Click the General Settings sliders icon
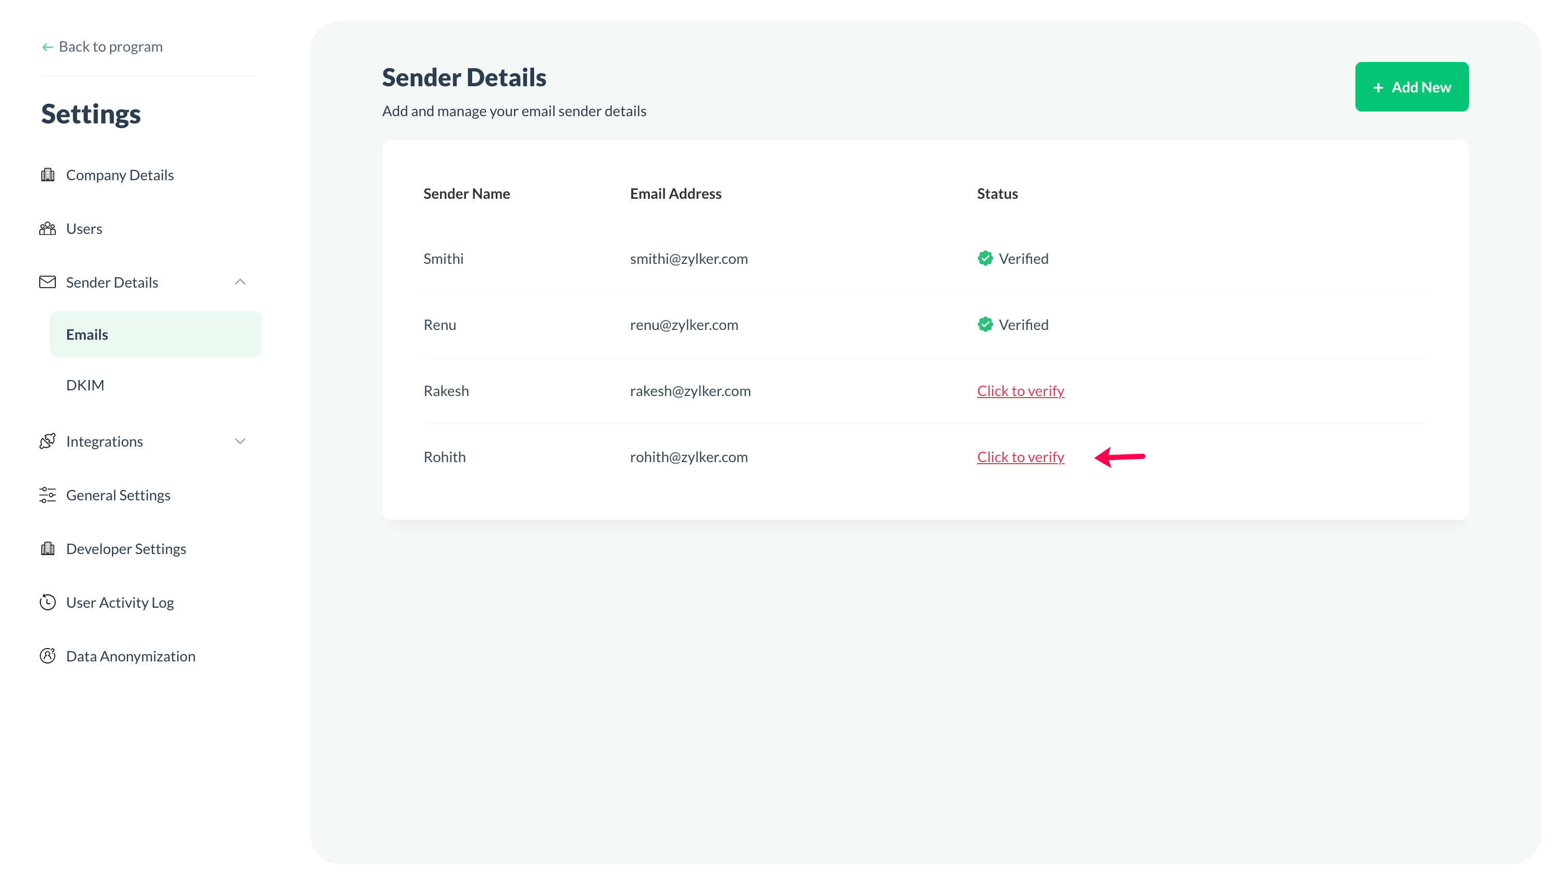This screenshot has height=885, width=1562. [x=48, y=495]
